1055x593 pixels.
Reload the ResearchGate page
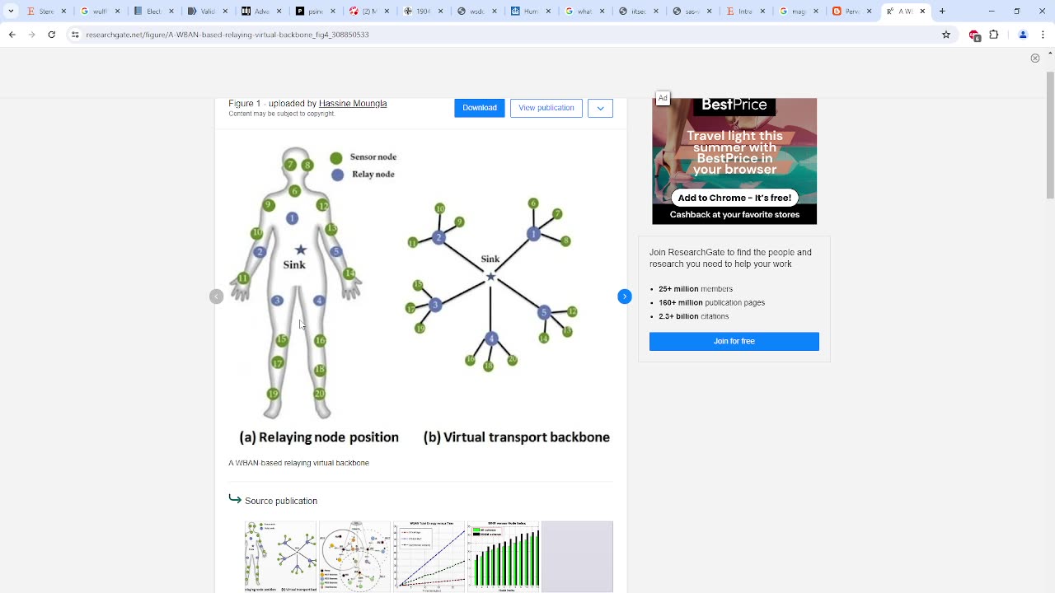(x=51, y=35)
